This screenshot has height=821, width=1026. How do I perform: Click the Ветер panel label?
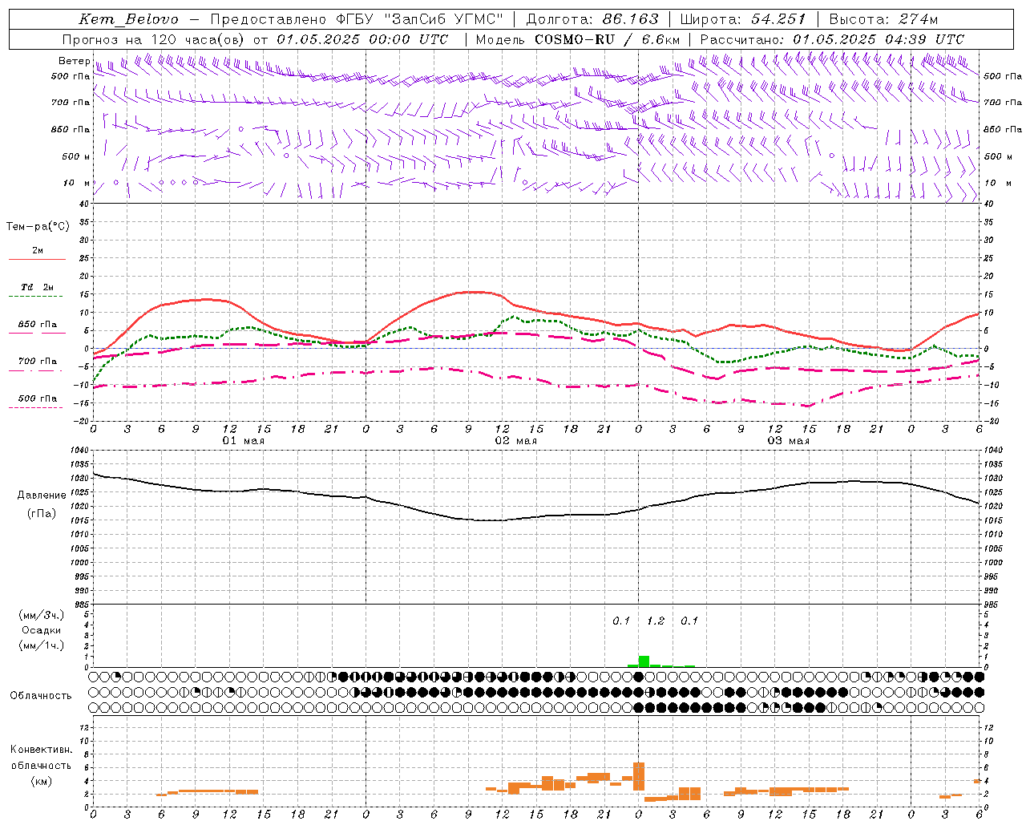coord(74,61)
